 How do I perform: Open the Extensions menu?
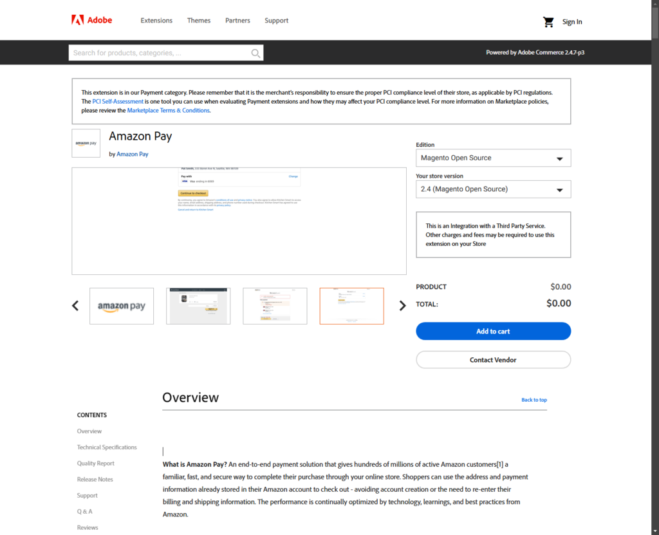point(156,20)
